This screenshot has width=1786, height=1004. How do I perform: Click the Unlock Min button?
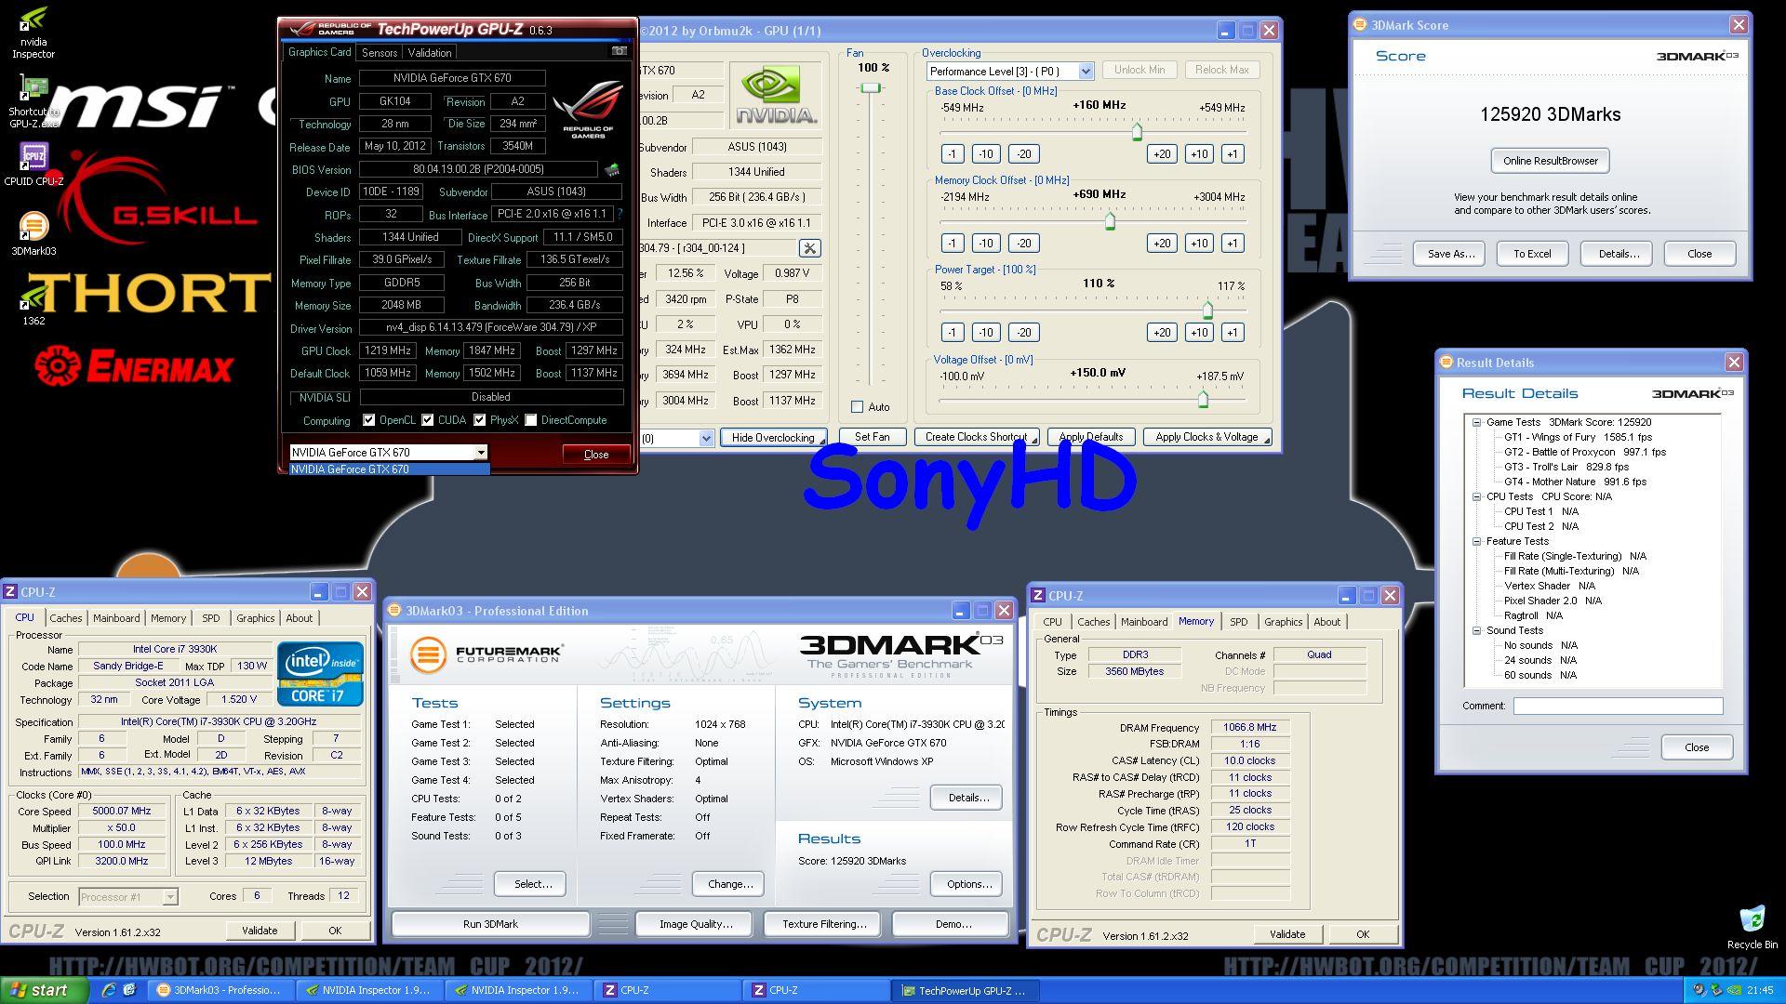point(1140,70)
